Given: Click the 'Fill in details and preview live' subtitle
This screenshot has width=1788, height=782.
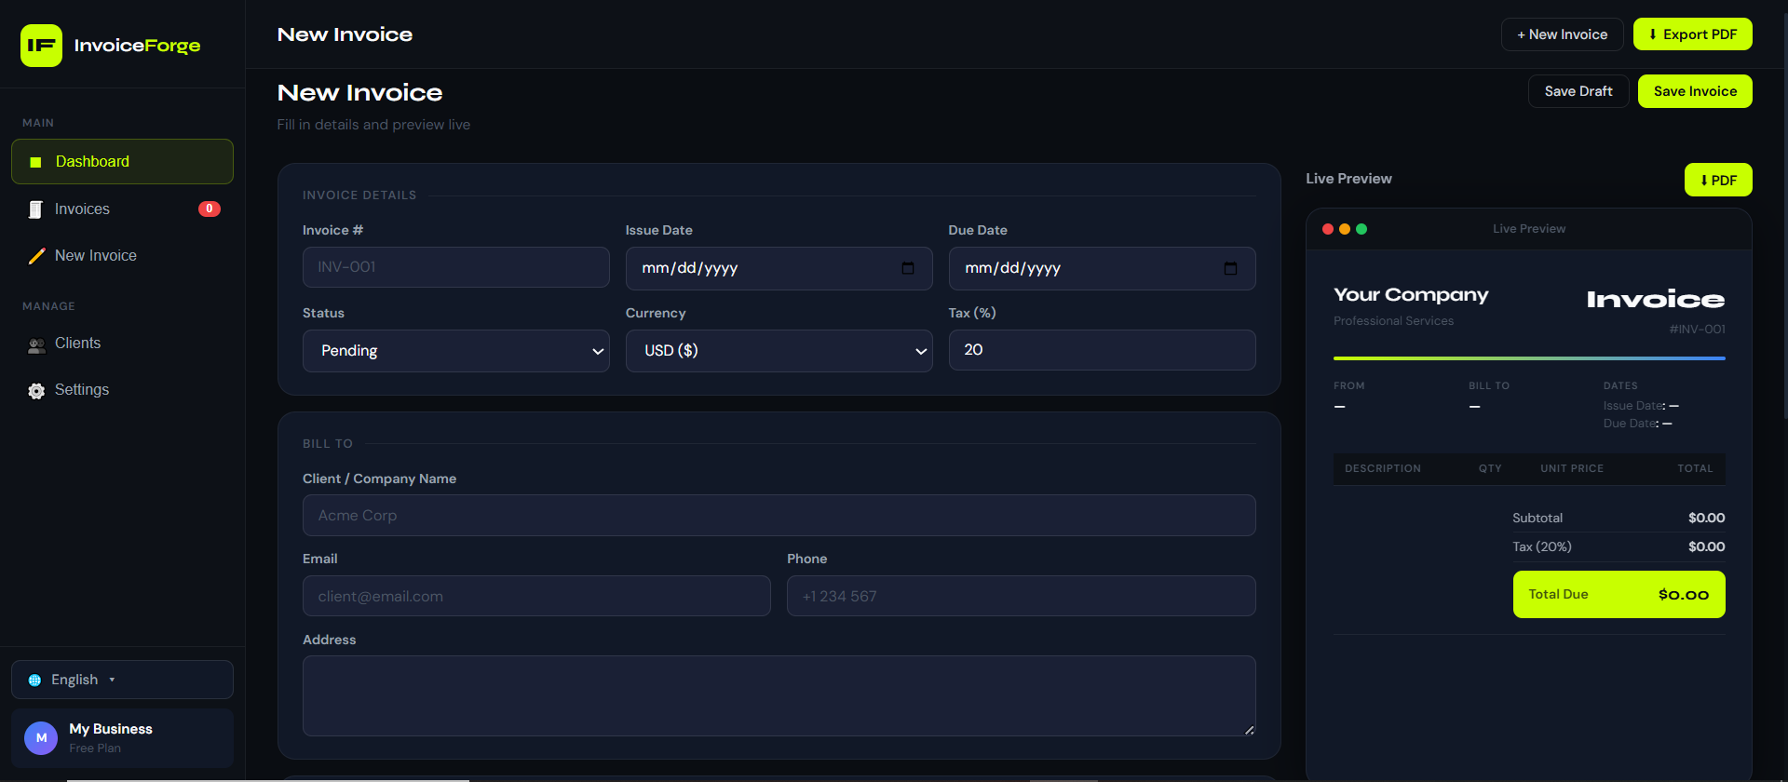Looking at the screenshot, I should click(373, 125).
